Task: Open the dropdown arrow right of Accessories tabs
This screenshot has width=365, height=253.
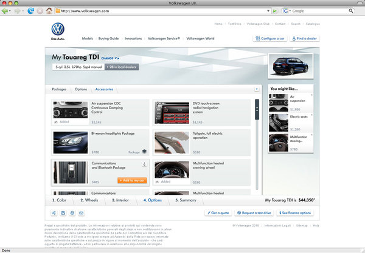Action: coord(257,89)
